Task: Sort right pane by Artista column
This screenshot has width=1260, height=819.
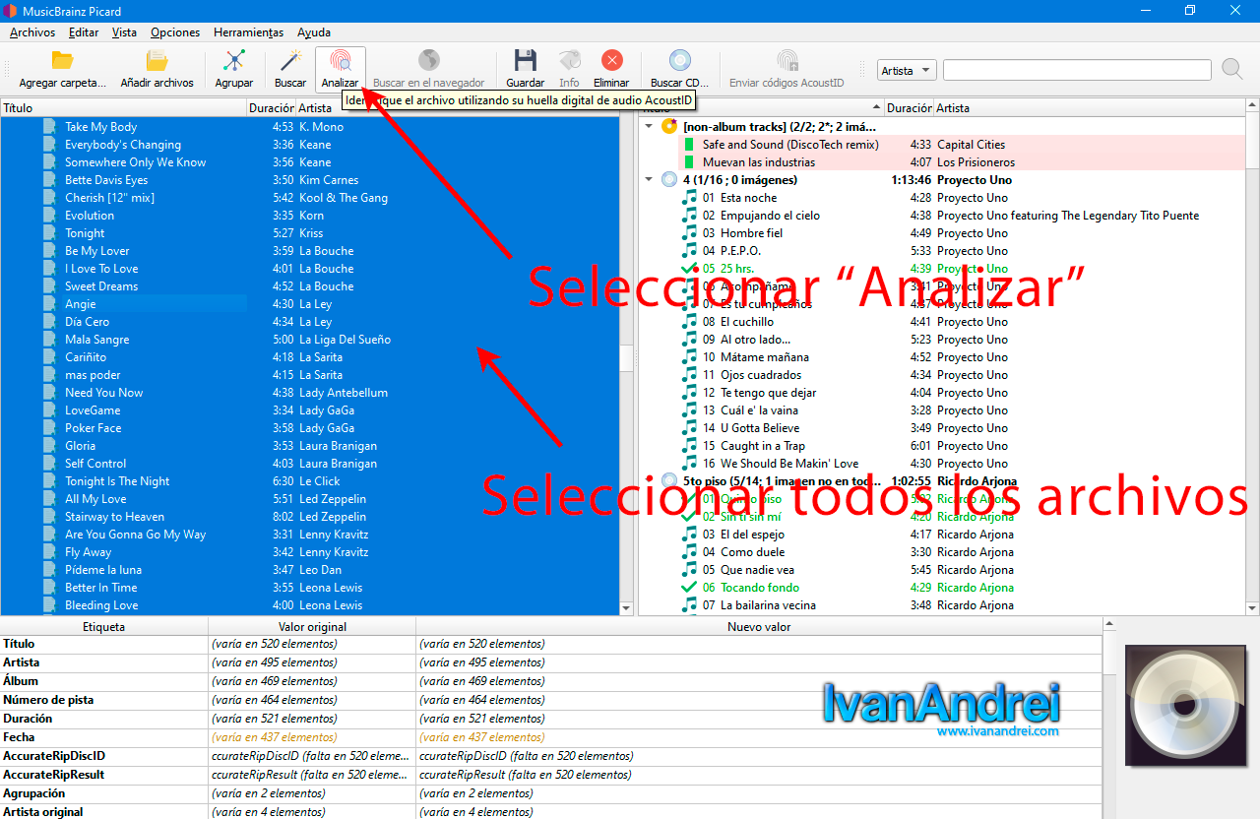Action: click(1090, 107)
